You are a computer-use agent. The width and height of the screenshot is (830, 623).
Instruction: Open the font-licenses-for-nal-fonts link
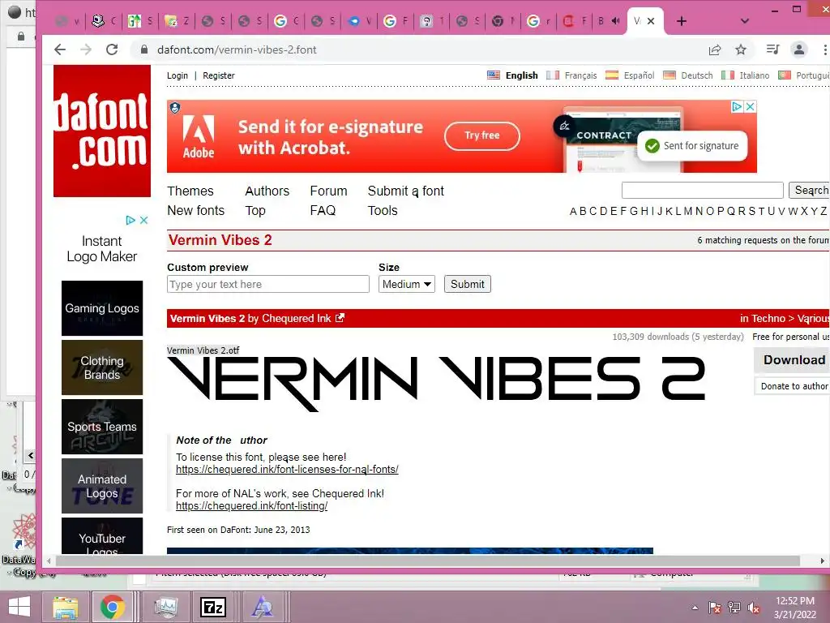click(x=287, y=470)
